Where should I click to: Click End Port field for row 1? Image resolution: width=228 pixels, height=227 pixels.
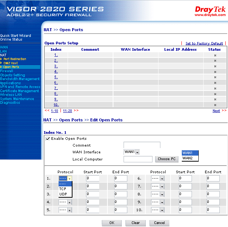click(121, 178)
